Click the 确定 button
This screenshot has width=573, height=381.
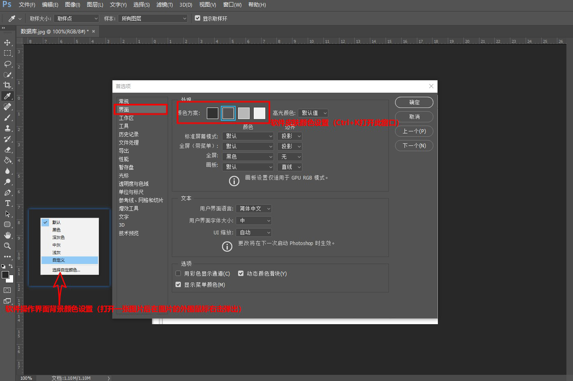(414, 103)
